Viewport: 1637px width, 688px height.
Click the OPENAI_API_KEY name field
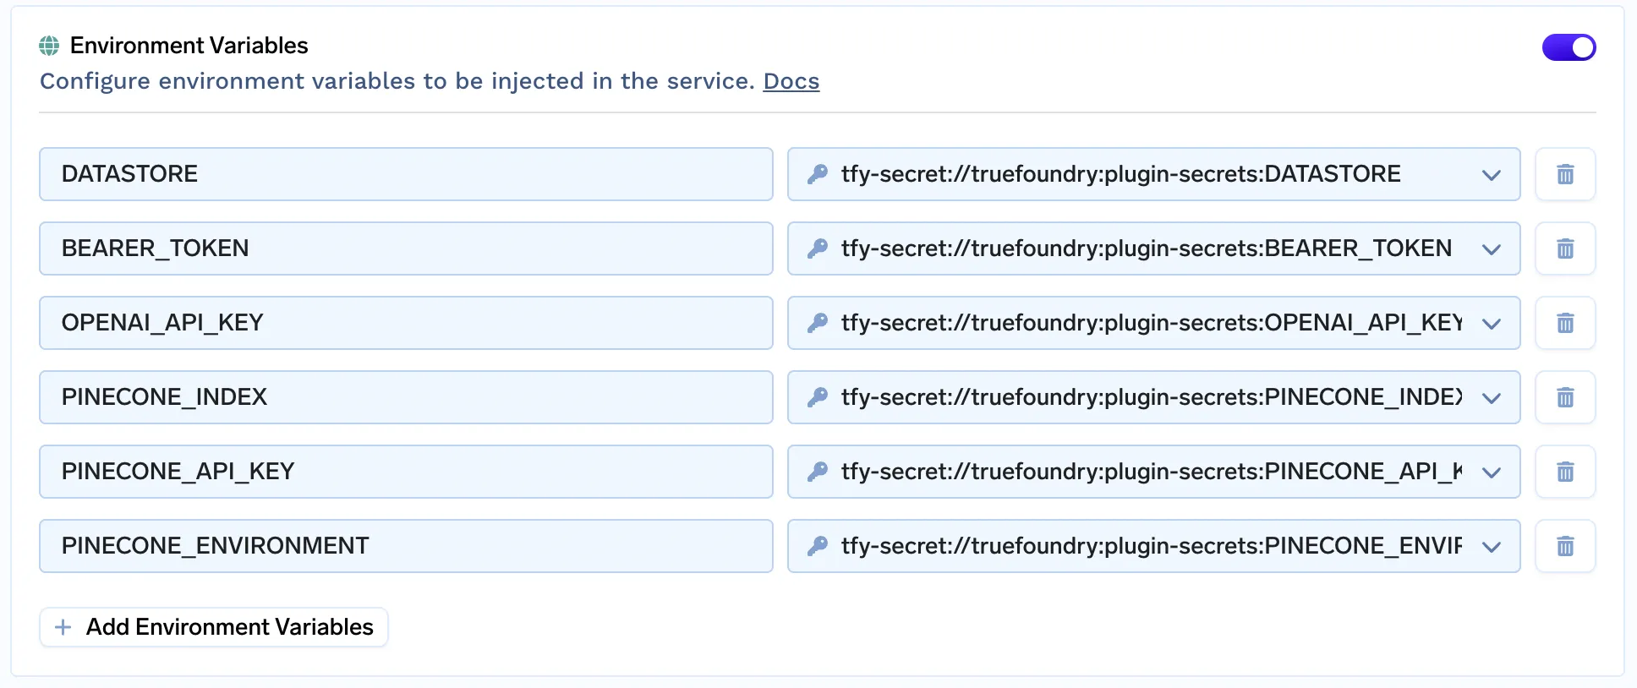(406, 323)
